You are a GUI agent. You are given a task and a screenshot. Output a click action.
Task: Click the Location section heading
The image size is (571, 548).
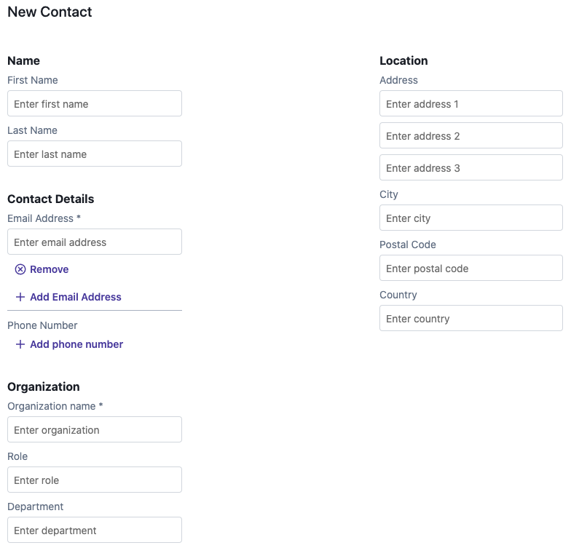[403, 61]
